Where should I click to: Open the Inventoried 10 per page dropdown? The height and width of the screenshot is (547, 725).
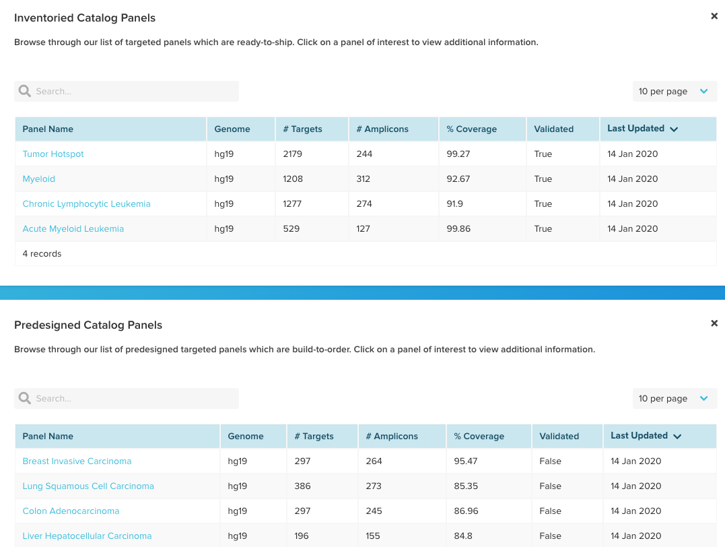tap(675, 91)
